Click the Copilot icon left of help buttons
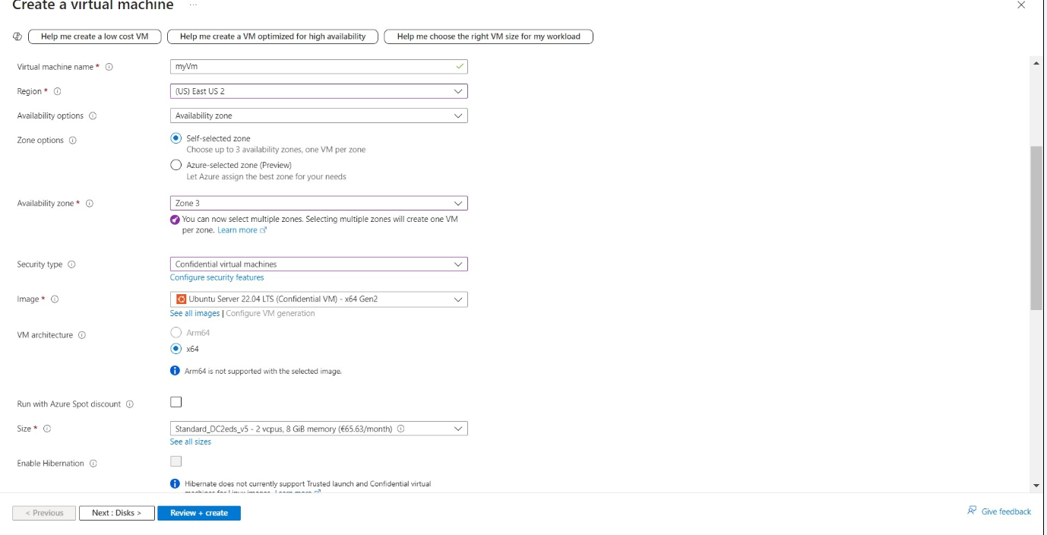Viewport: 1047px width, 535px height. (x=17, y=36)
